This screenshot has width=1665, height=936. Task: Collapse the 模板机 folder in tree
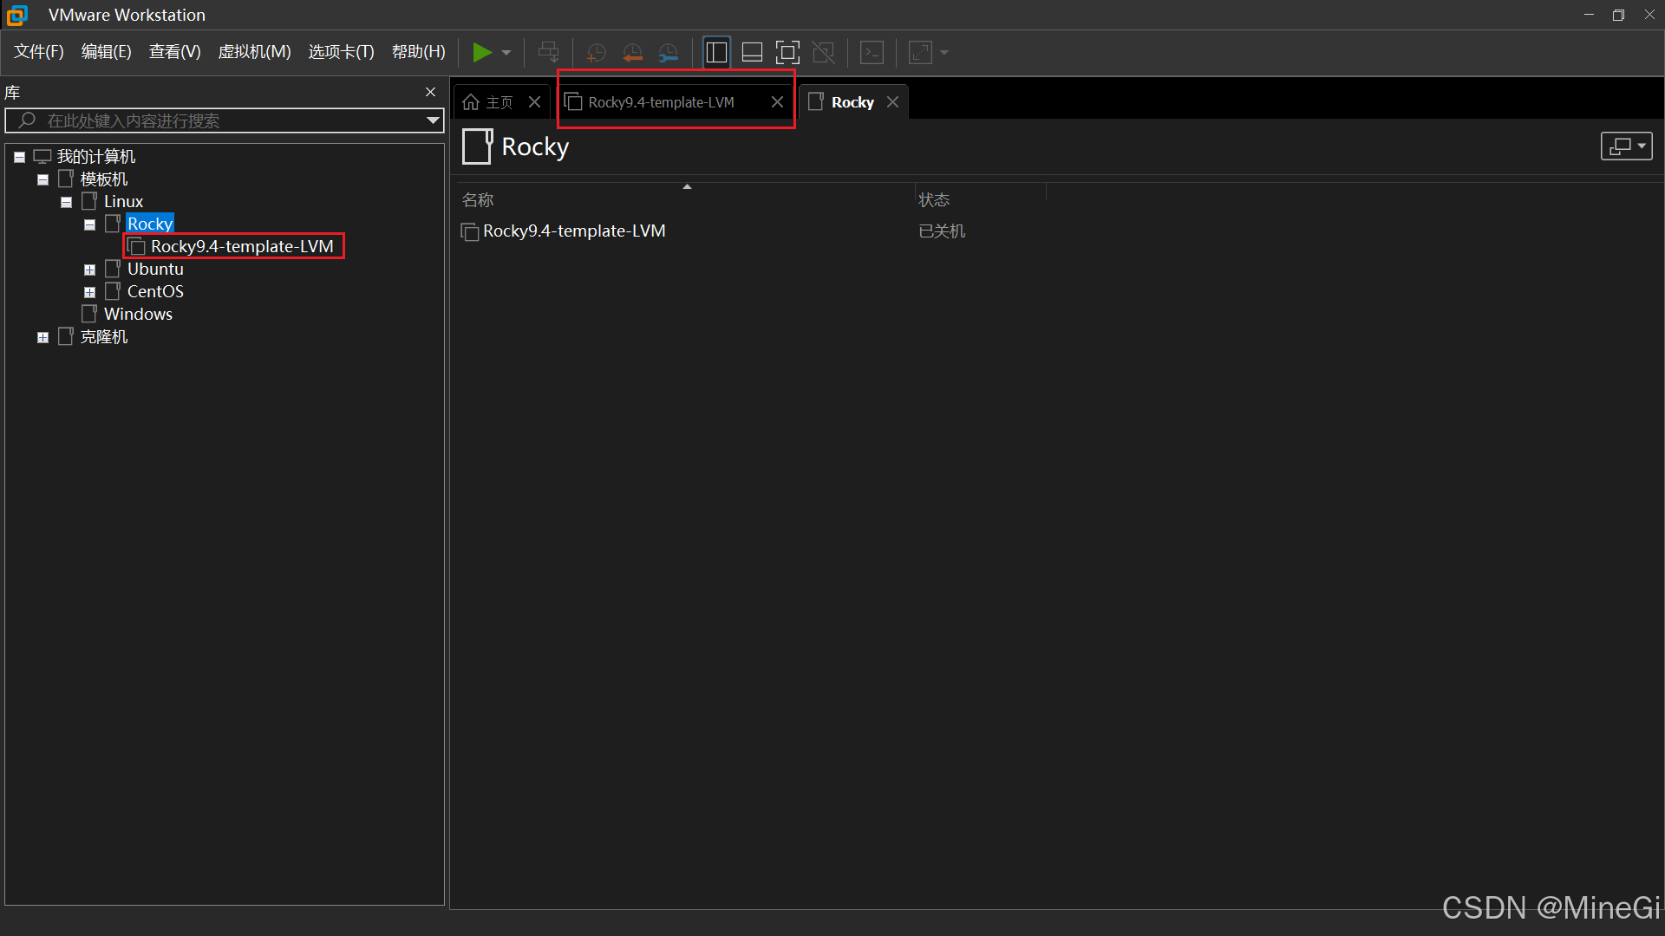coord(42,180)
